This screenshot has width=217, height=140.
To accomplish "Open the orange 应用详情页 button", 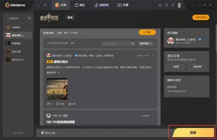I will (201, 18).
